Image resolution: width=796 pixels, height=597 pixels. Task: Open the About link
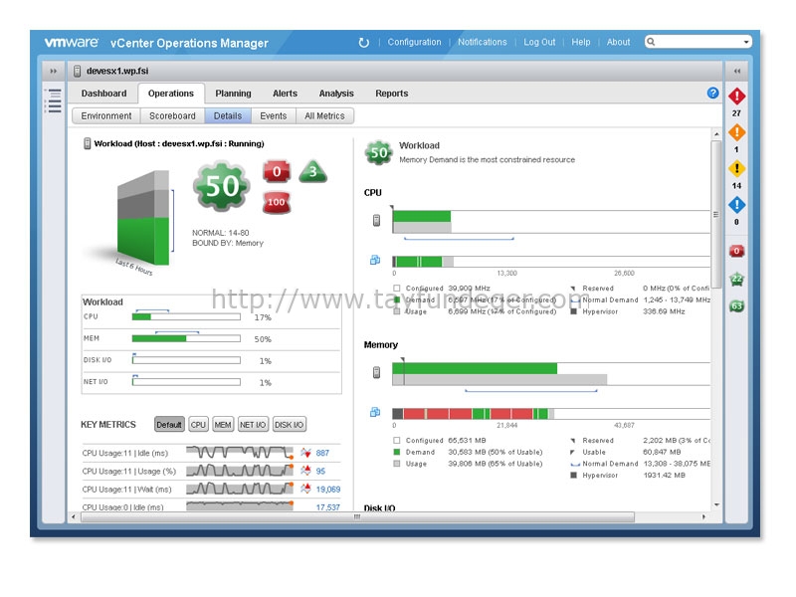(618, 42)
